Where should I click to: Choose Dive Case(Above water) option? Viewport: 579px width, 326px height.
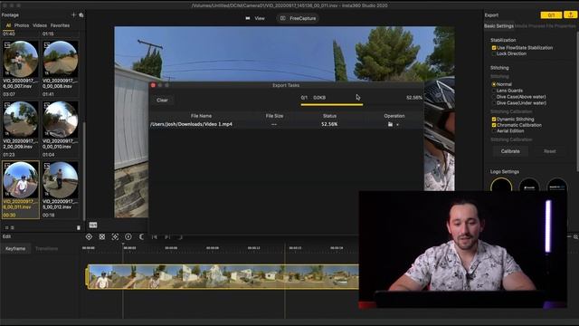(x=494, y=97)
